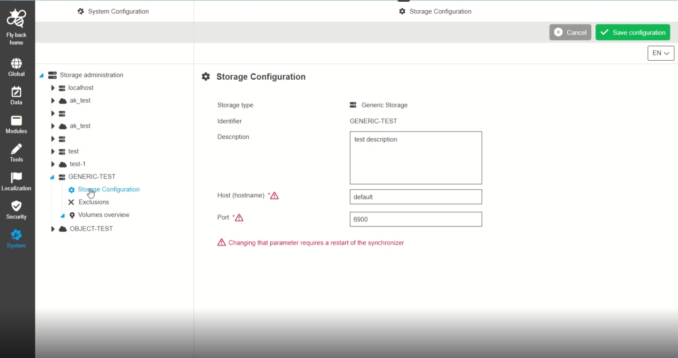Open the Security shield icon
This screenshot has height=358, width=678.
(16, 206)
